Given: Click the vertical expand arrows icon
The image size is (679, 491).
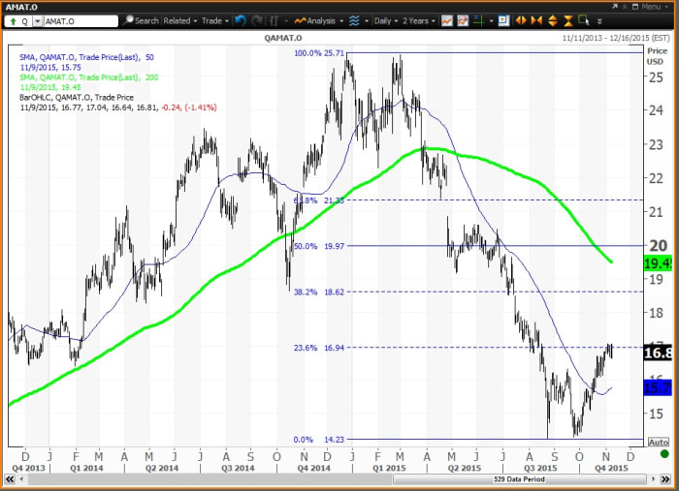Looking at the screenshot, I should click(x=553, y=20).
